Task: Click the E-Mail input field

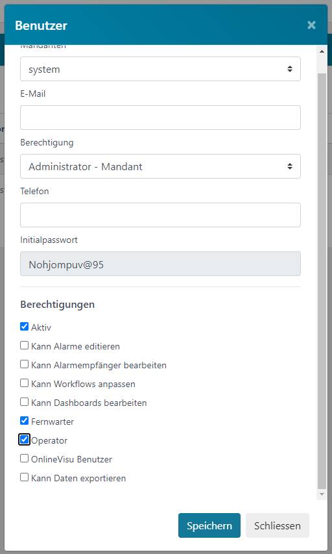Action: [x=161, y=118]
